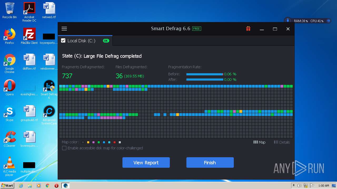
Task: Click the 0.06 % before rate value
Action: pos(230,74)
